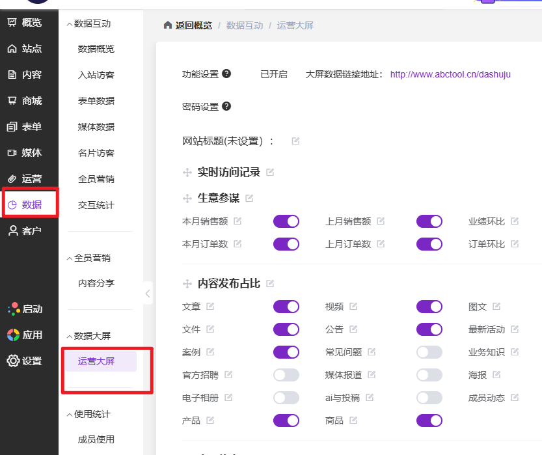The height and width of the screenshot is (455, 542).
Task: Switch off the 视频 toggle slider
Action: pos(429,307)
